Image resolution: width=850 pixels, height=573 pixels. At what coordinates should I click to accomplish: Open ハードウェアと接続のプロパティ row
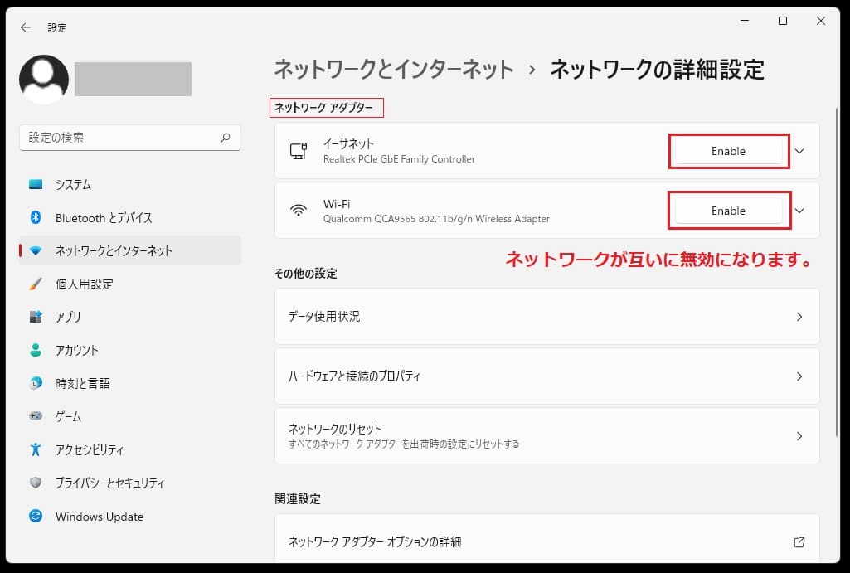click(547, 376)
